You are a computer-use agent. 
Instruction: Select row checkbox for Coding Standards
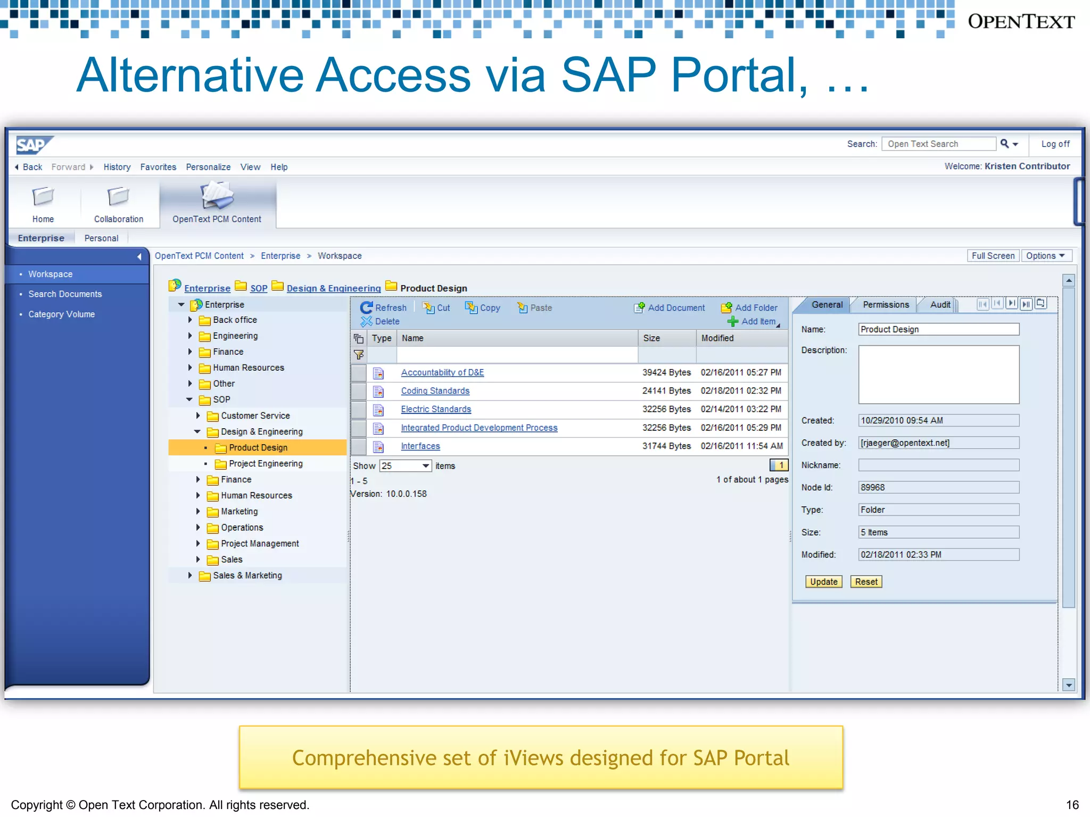(359, 391)
